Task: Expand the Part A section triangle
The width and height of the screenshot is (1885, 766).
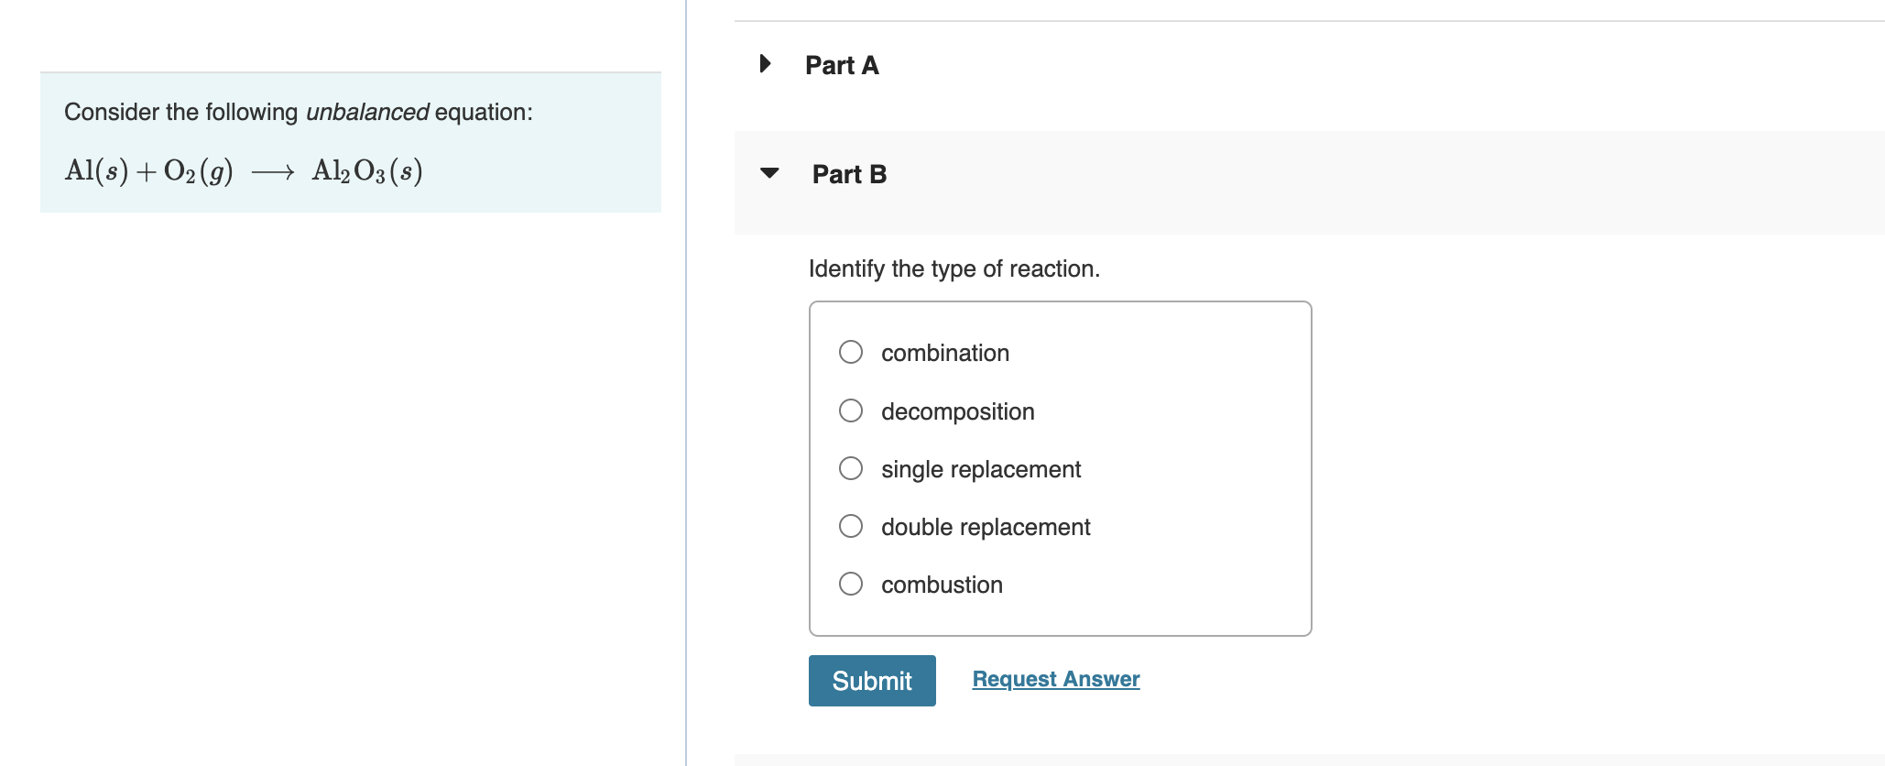Action: (x=766, y=64)
